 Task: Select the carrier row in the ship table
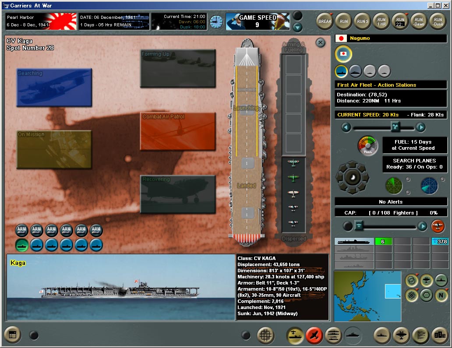coord(354,241)
